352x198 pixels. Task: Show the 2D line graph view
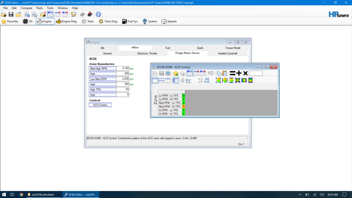tap(189, 80)
